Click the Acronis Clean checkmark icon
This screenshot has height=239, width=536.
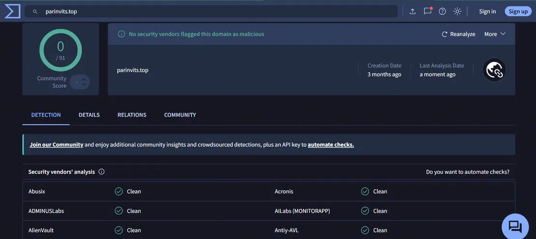point(365,192)
